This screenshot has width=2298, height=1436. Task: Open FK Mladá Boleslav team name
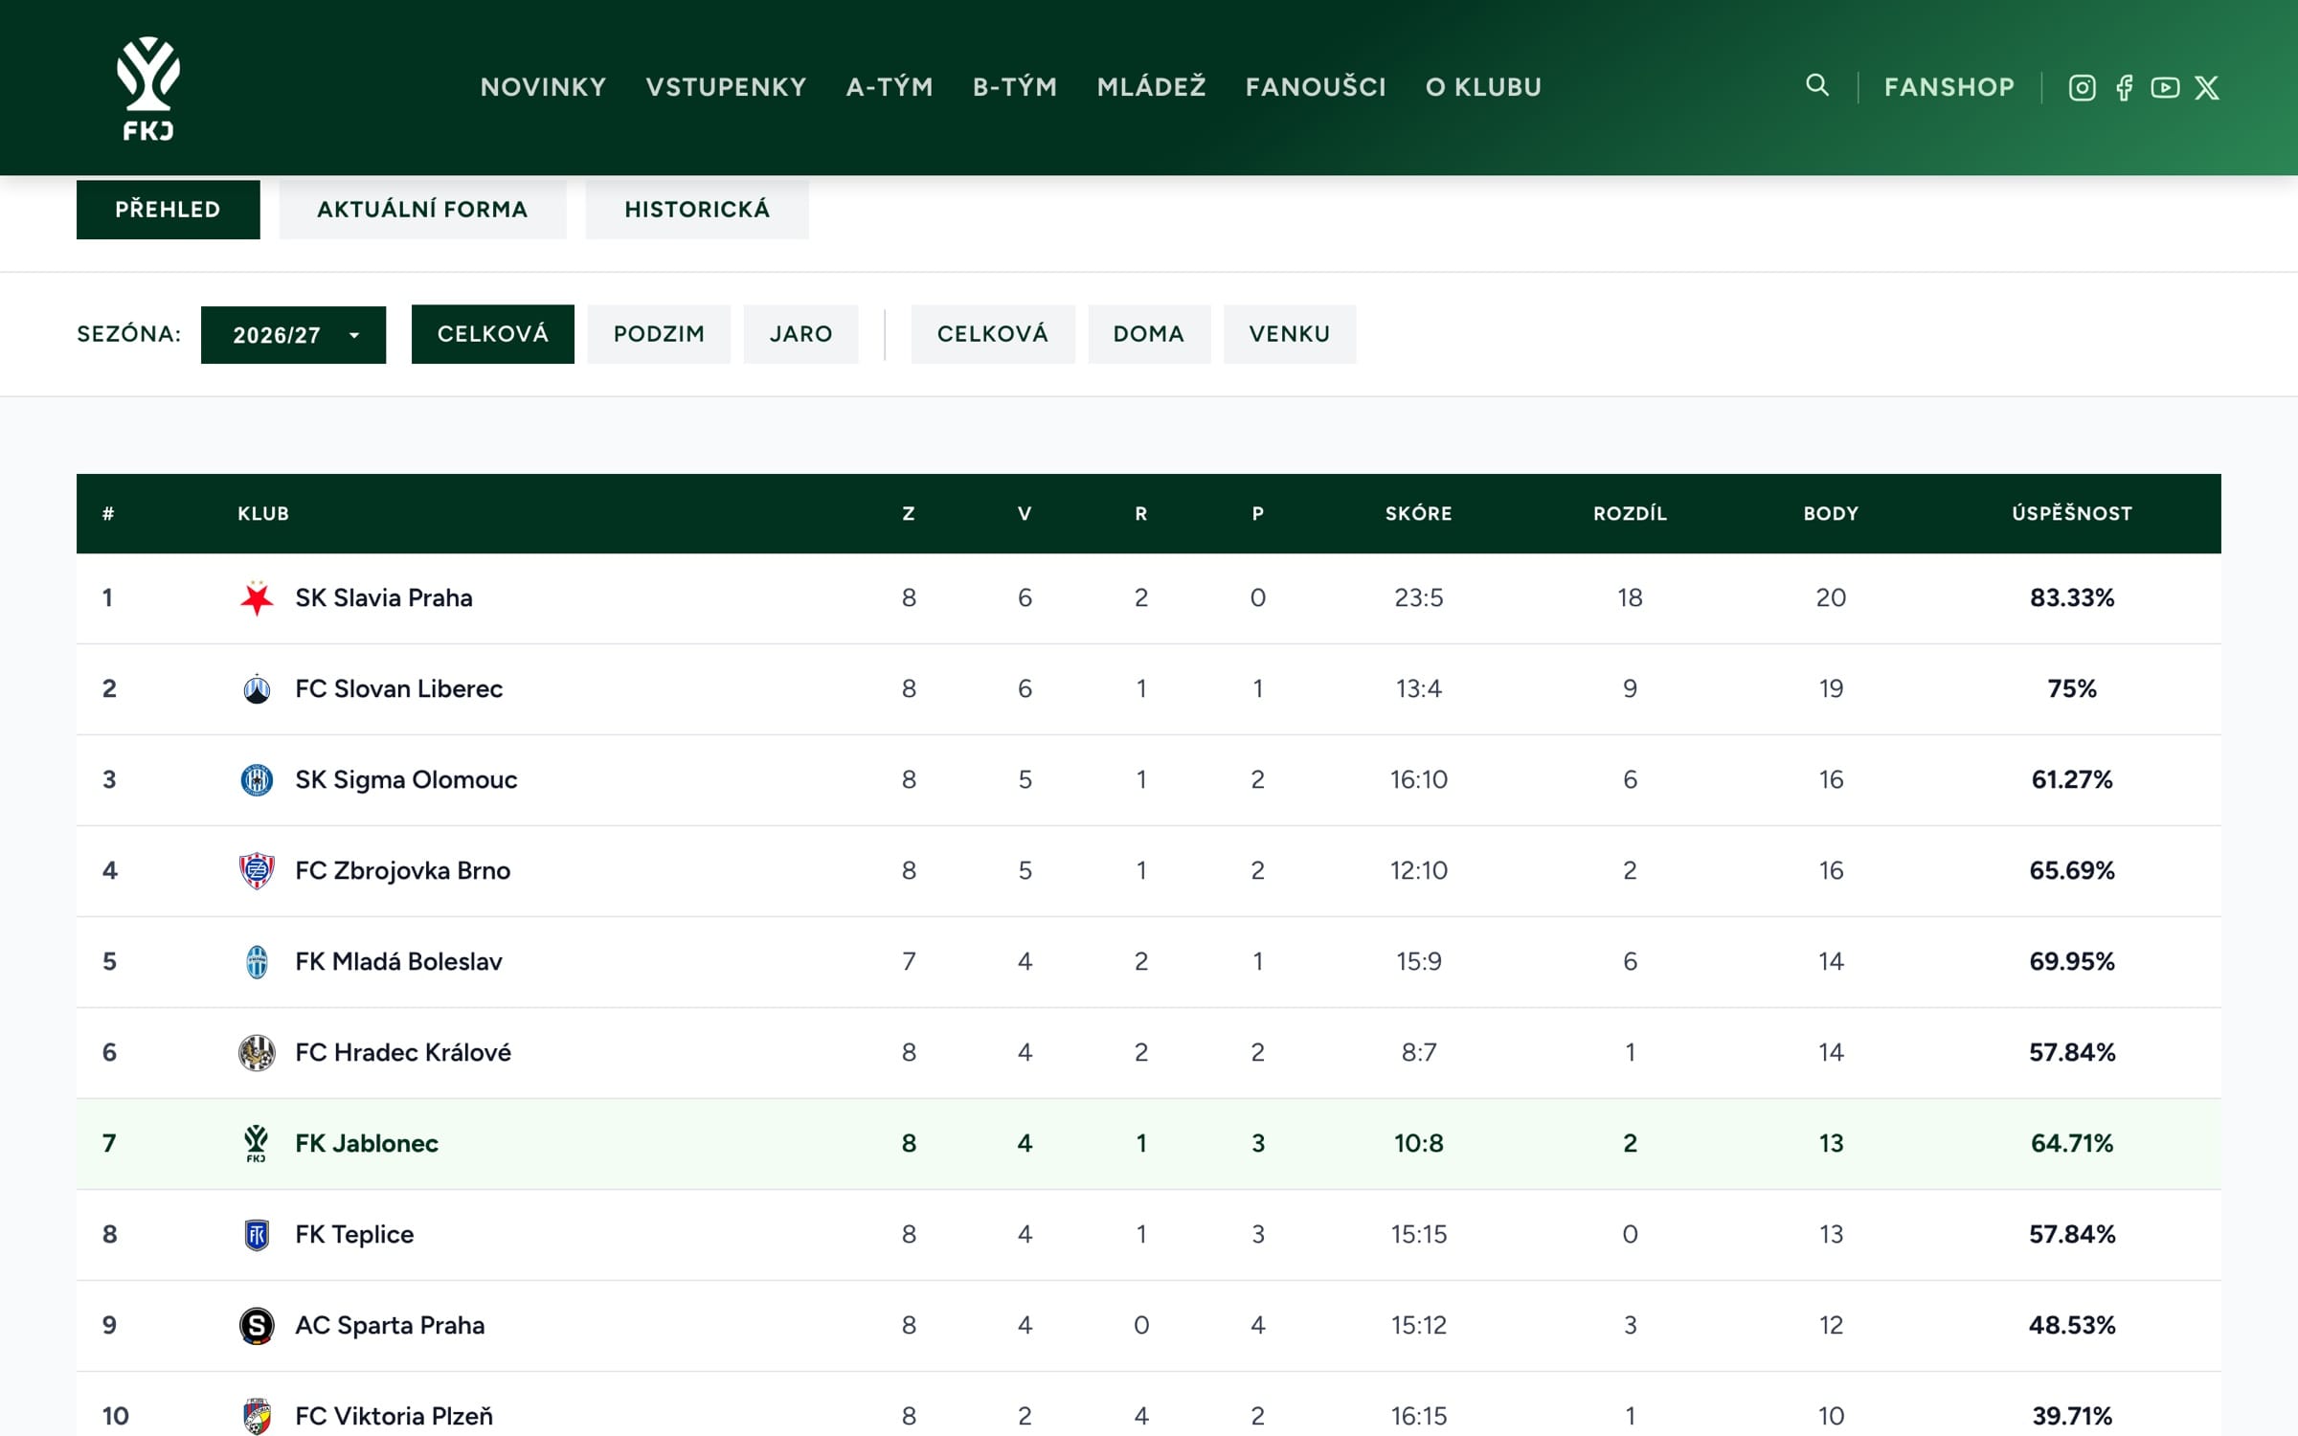[398, 961]
